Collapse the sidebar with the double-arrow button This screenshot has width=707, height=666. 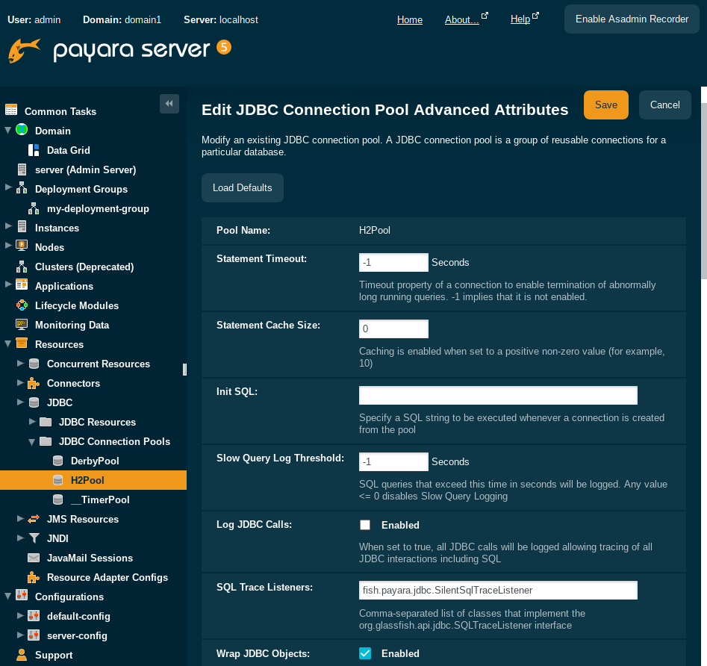169,104
